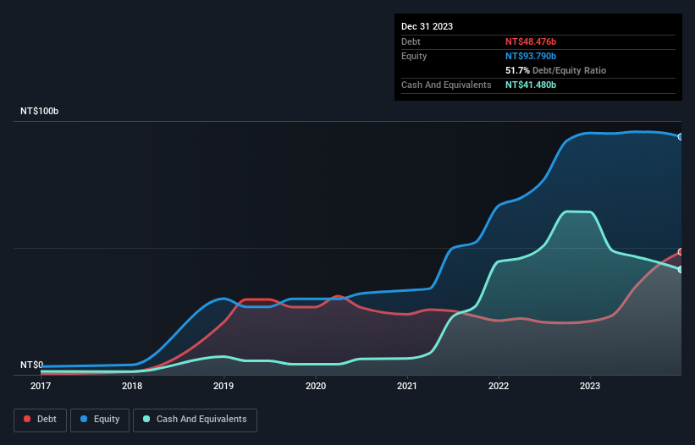Click Cash And Equivalents tooltip label
The image size is (695, 445).
(446, 85)
